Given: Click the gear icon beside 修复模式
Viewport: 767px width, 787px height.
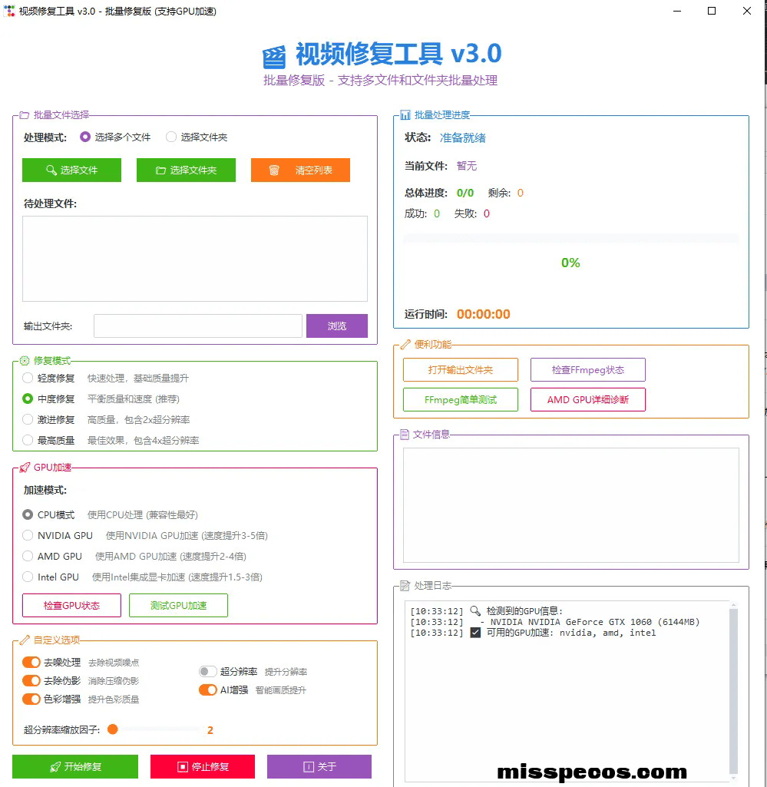Looking at the screenshot, I should [25, 360].
